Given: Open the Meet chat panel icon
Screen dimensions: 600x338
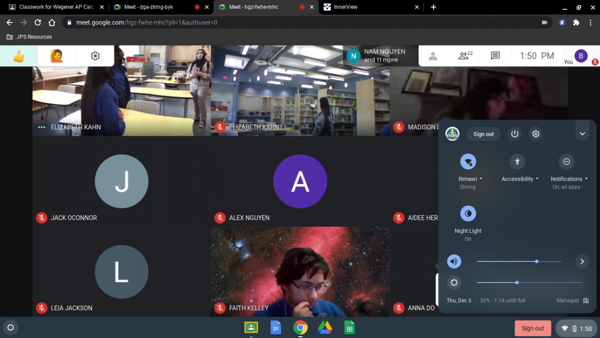Looking at the screenshot, I should click(495, 56).
